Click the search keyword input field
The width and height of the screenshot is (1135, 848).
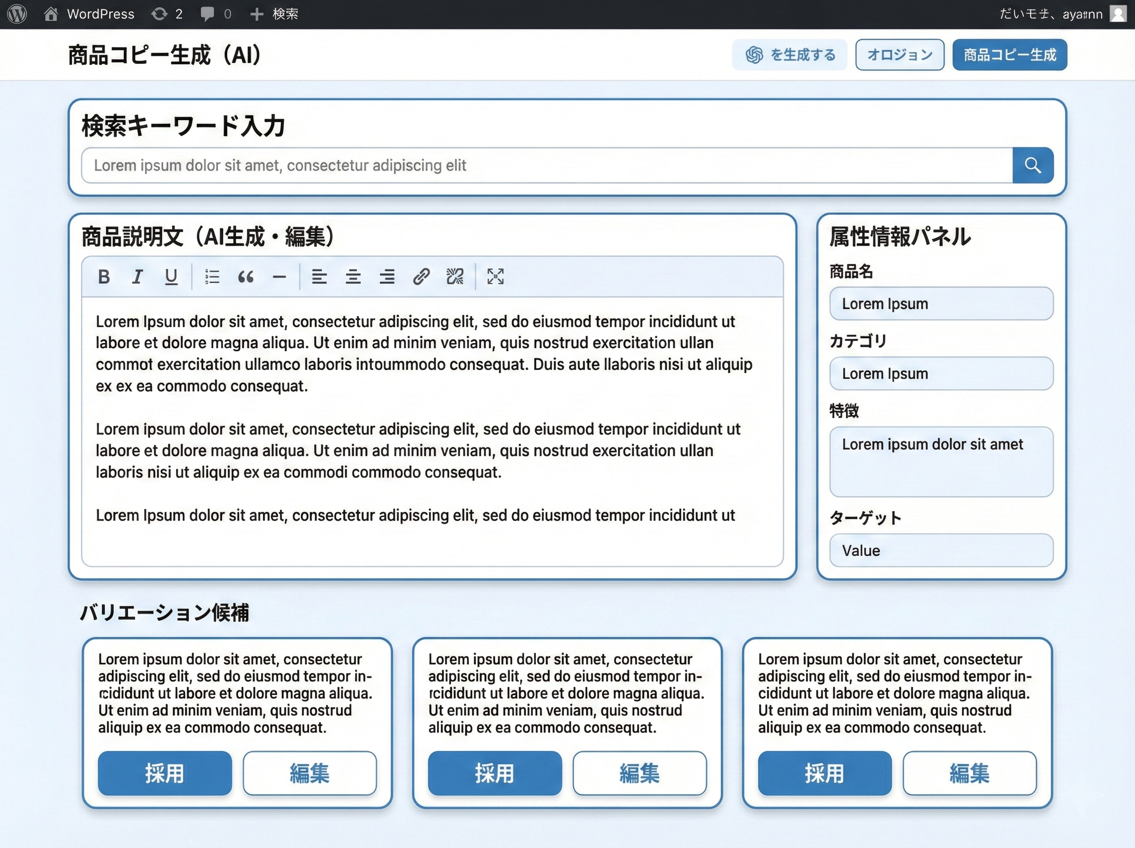[x=513, y=165]
